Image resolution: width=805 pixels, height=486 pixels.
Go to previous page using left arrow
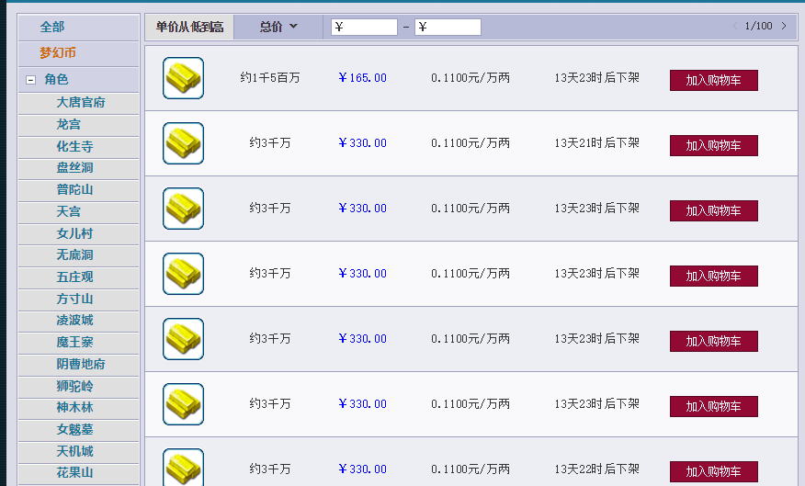pos(734,27)
